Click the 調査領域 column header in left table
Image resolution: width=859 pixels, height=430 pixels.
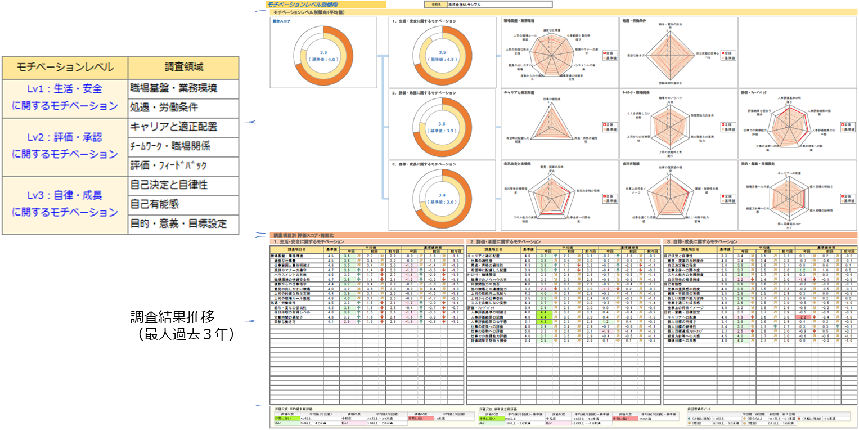(x=185, y=68)
